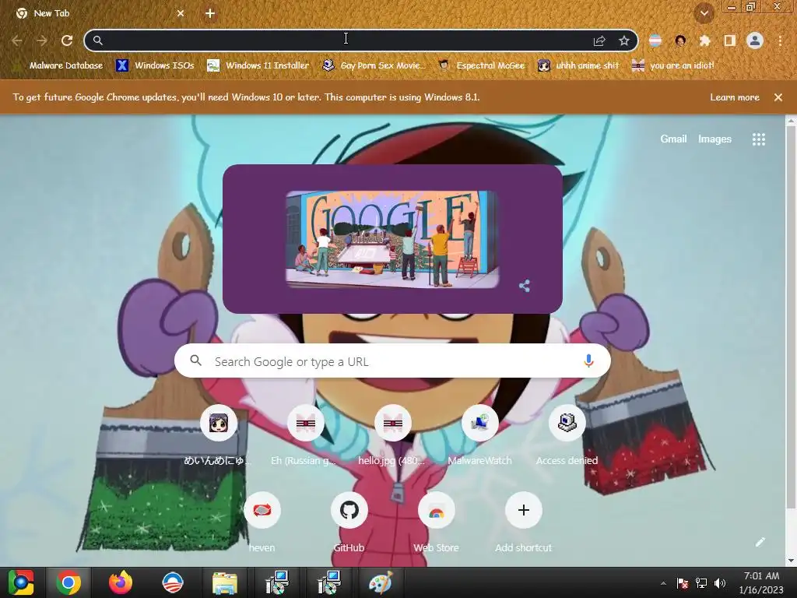Expand the tab search dropdown arrow
Image resolution: width=797 pixels, height=598 pixels.
704,13
